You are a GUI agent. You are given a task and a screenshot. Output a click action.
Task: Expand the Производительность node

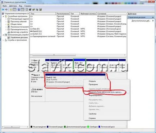click(x=6, y=29)
